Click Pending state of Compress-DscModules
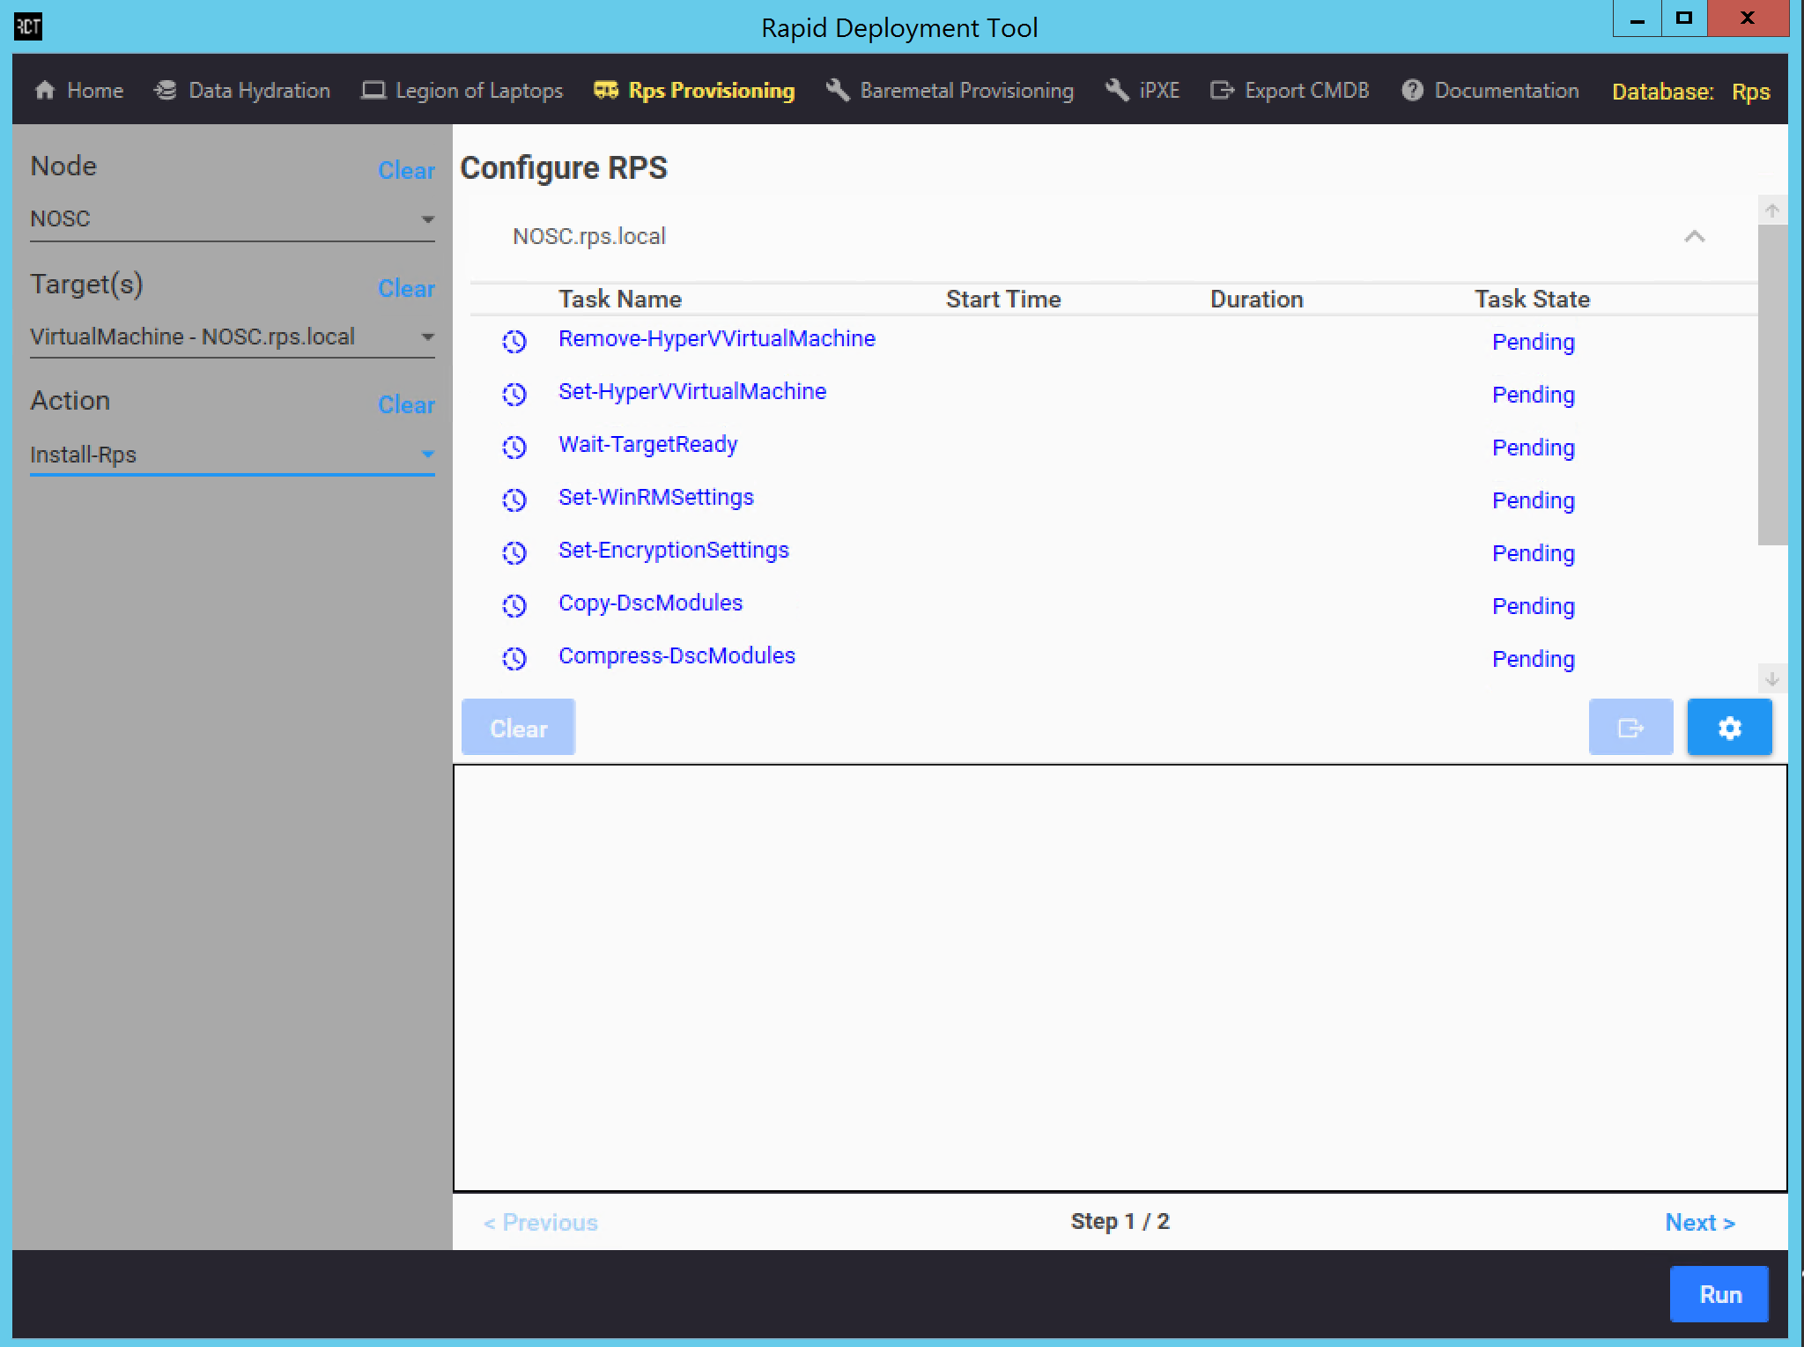This screenshot has height=1347, width=1804. tap(1533, 660)
